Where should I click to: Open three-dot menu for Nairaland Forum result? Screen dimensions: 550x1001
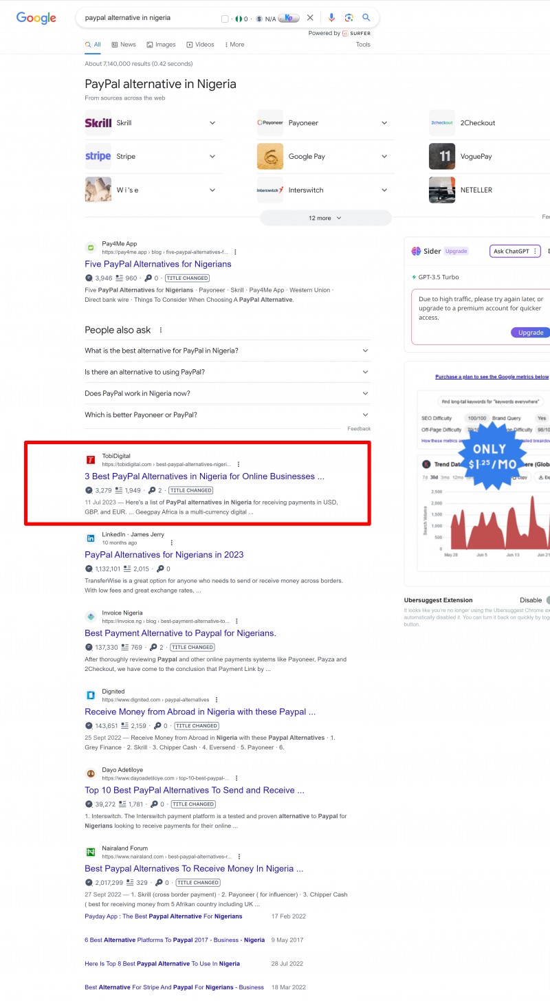click(239, 857)
